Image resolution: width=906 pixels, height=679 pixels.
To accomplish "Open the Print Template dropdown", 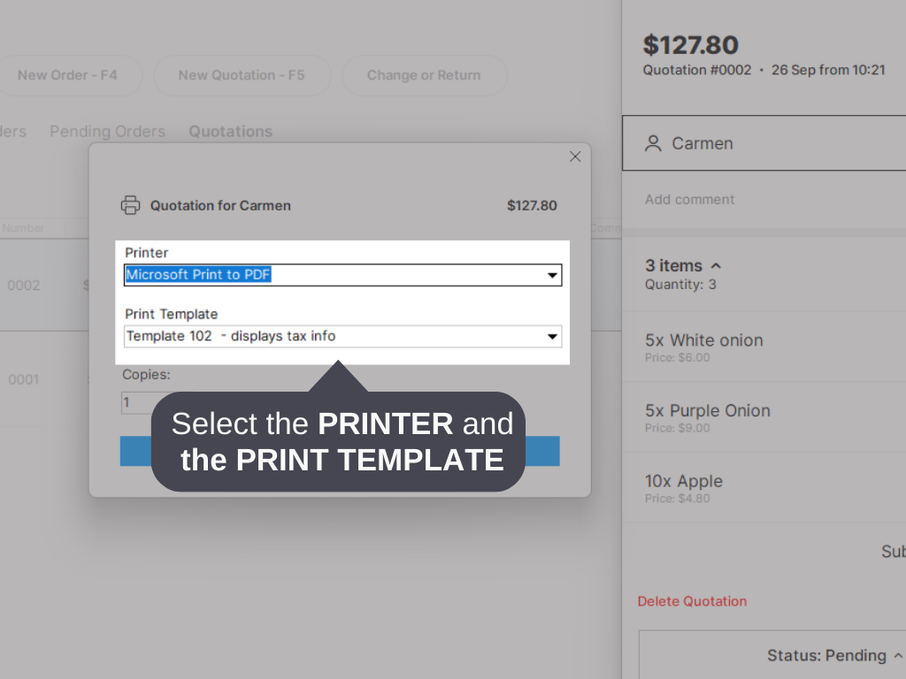I will click(x=553, y=336).
